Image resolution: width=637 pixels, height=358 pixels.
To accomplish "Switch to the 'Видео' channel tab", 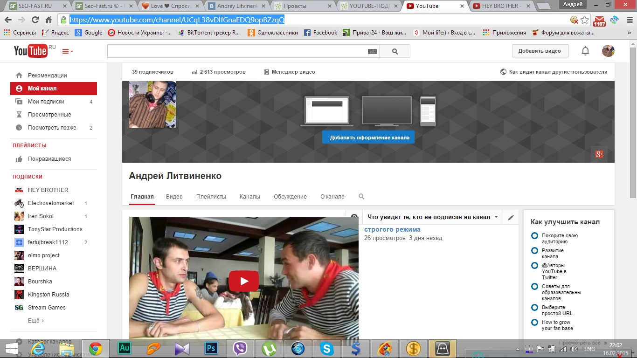I will [x=174, y=197].
